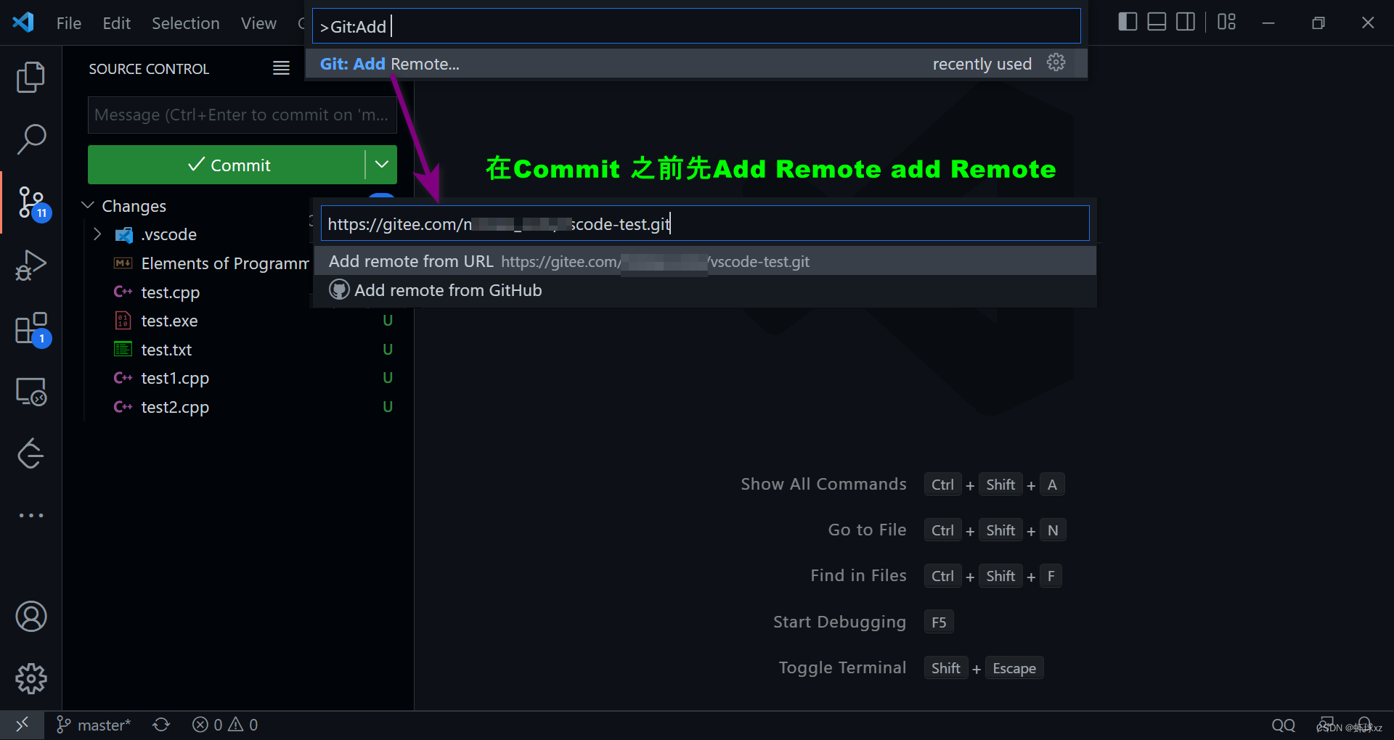The height and width of the screenshot is (740, 1394).
Task: Open the Commit dropdown arrow for more actions
Action: 382,165
